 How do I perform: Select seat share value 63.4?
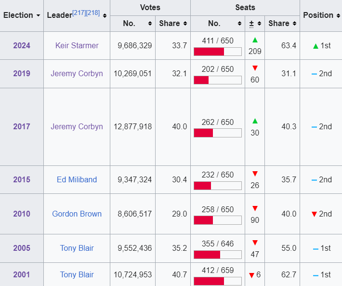[x=289, y=46]
